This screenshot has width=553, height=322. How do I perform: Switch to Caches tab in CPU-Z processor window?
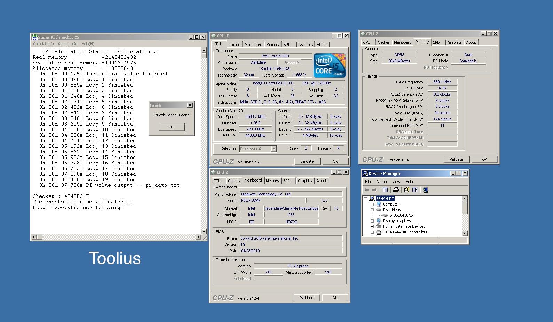[234, 45]
